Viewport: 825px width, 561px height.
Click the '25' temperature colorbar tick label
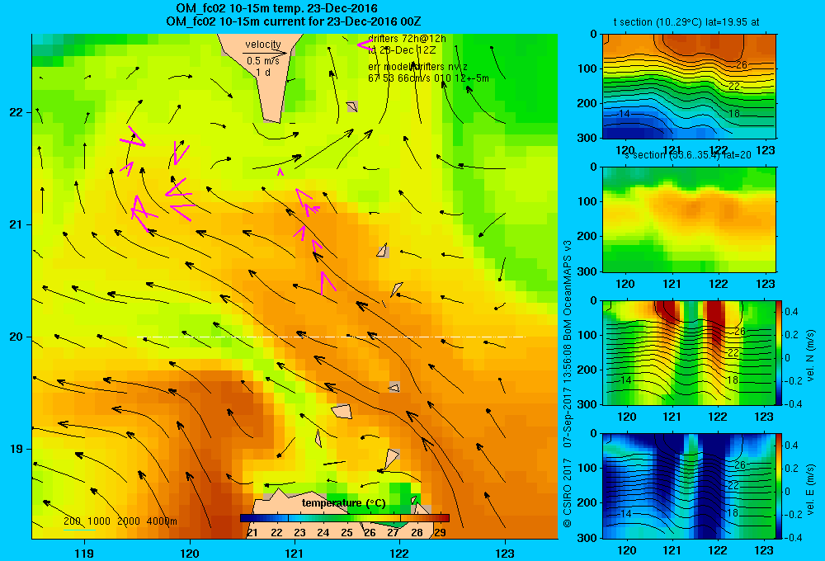tap(346, 533)
